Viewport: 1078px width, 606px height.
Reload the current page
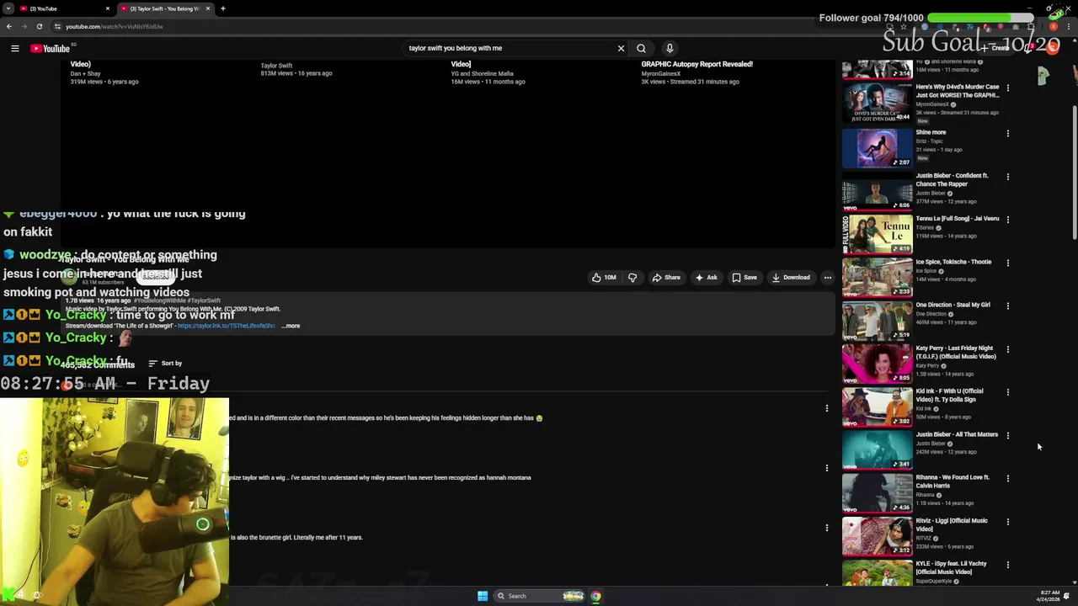tap(39, 26)
